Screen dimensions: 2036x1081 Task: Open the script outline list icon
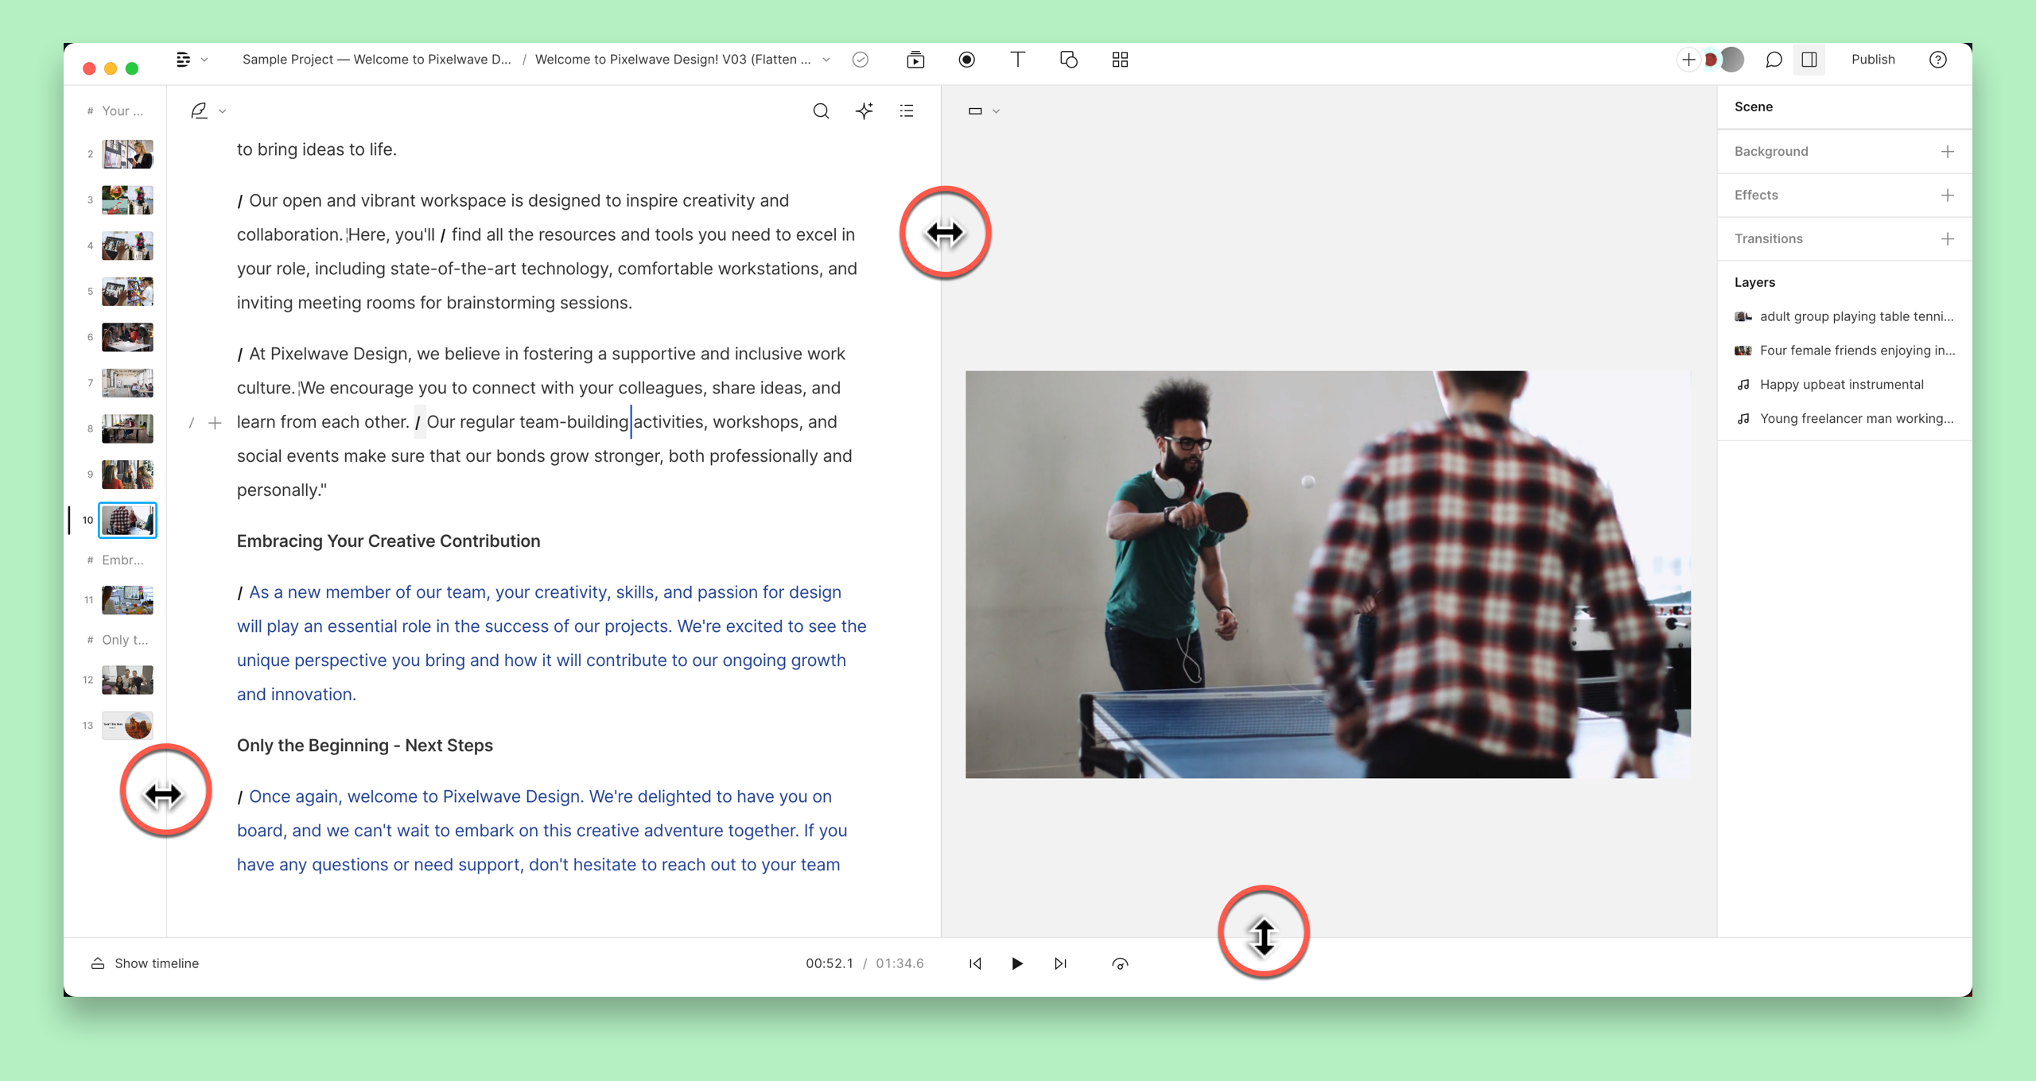click(x=907, y=111)
